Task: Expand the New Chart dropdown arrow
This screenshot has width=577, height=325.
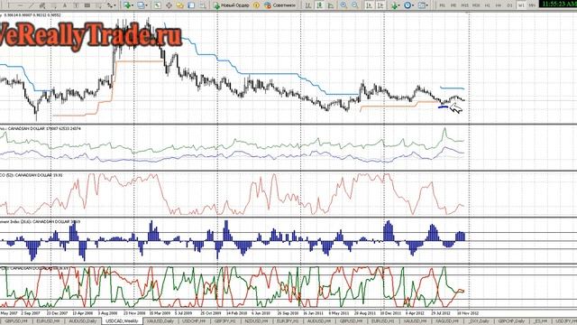Action: pos(133,5)
